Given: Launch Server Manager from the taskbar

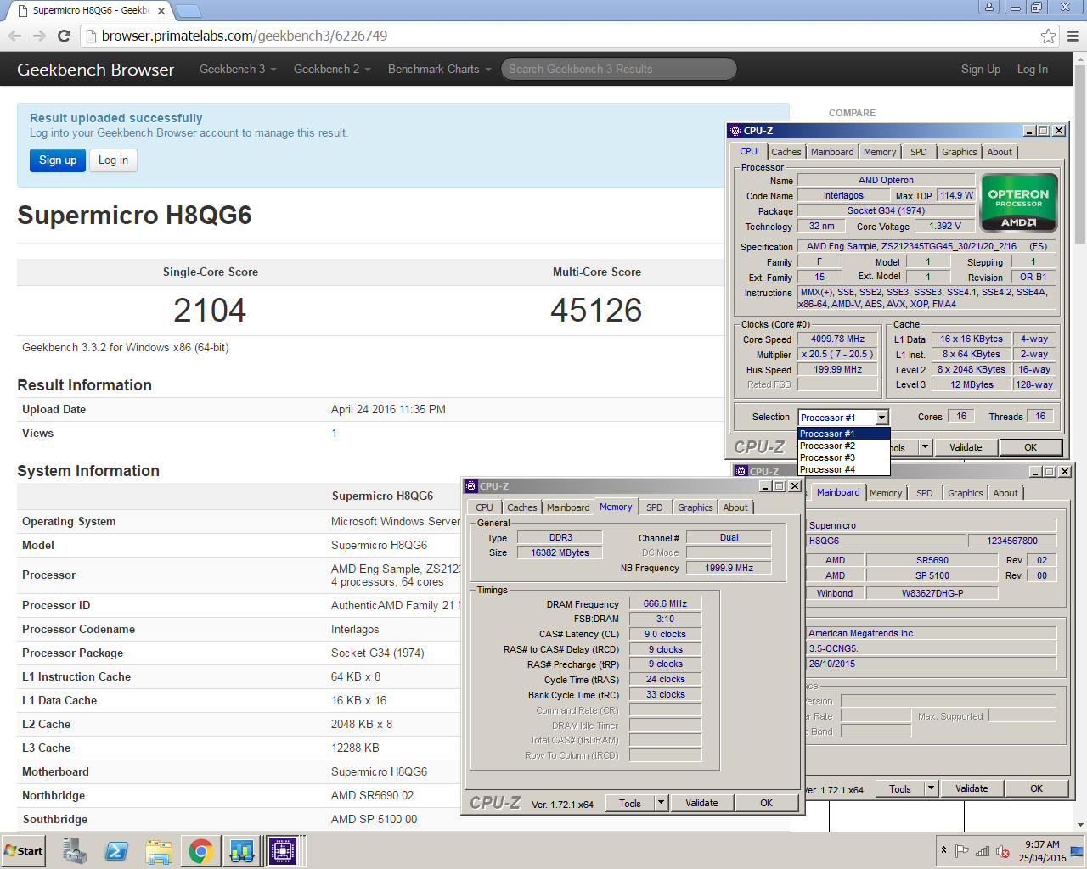Looking at the screenshot, I should tap(75, 850).
